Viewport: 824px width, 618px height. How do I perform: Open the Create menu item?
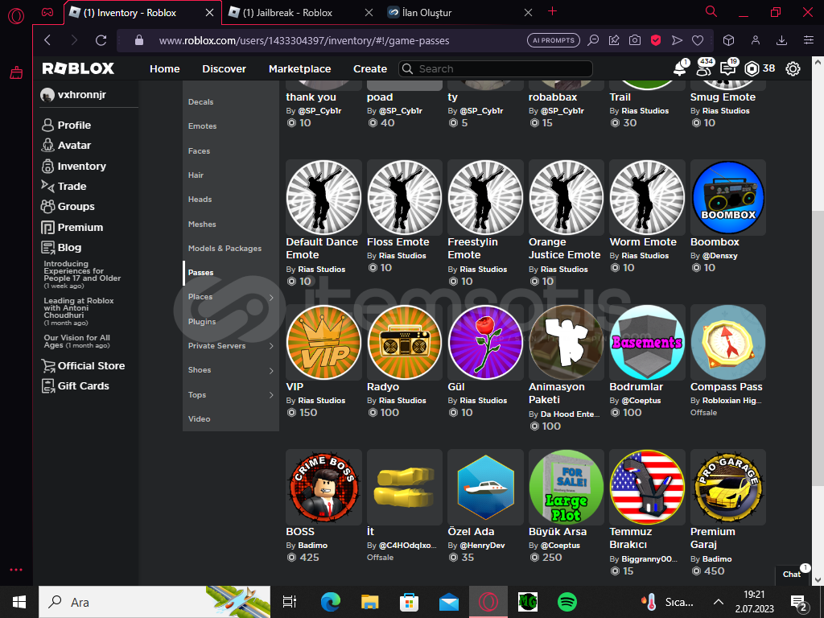[370, 69]
